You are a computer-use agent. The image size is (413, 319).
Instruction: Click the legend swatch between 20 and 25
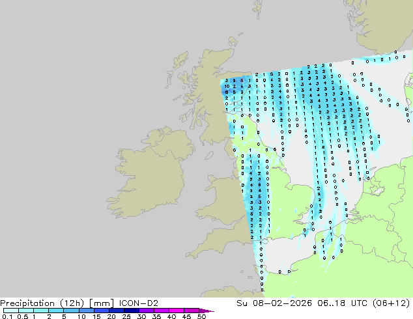point(117,311)
